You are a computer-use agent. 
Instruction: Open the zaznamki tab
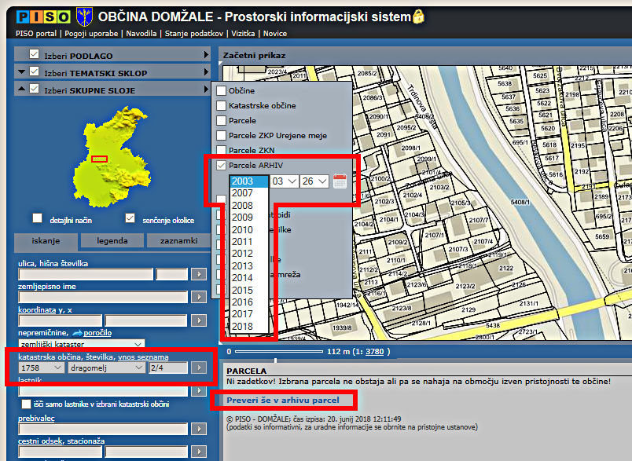[178, 241]
